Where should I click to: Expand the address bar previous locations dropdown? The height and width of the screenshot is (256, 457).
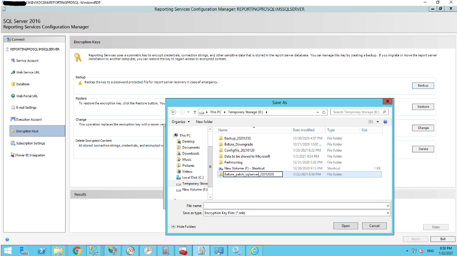(x=318, y=112)
